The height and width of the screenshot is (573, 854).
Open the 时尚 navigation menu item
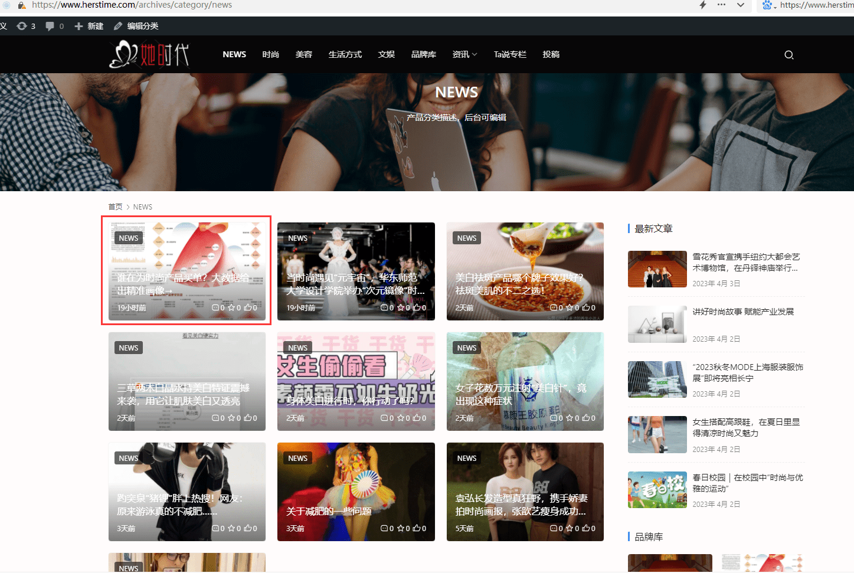271,54
